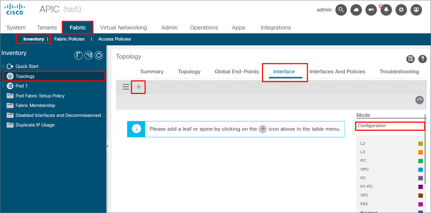The height and width of the screenshot is (213, 431).
Task: Switch to the Summary tab
Action: 152,72
